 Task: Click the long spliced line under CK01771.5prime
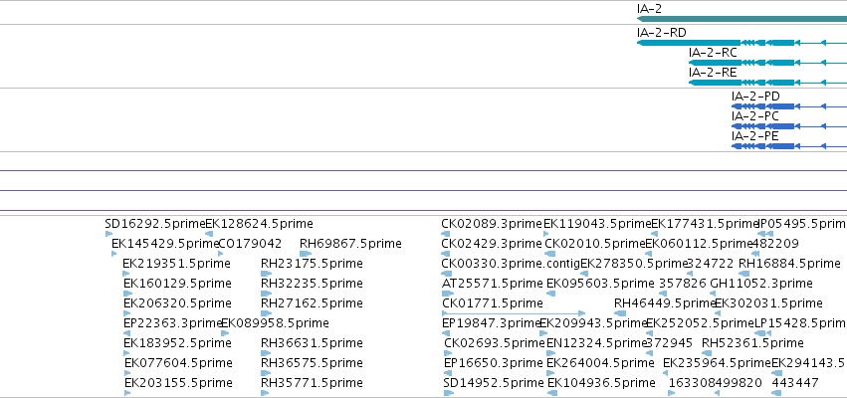point(514,313)
